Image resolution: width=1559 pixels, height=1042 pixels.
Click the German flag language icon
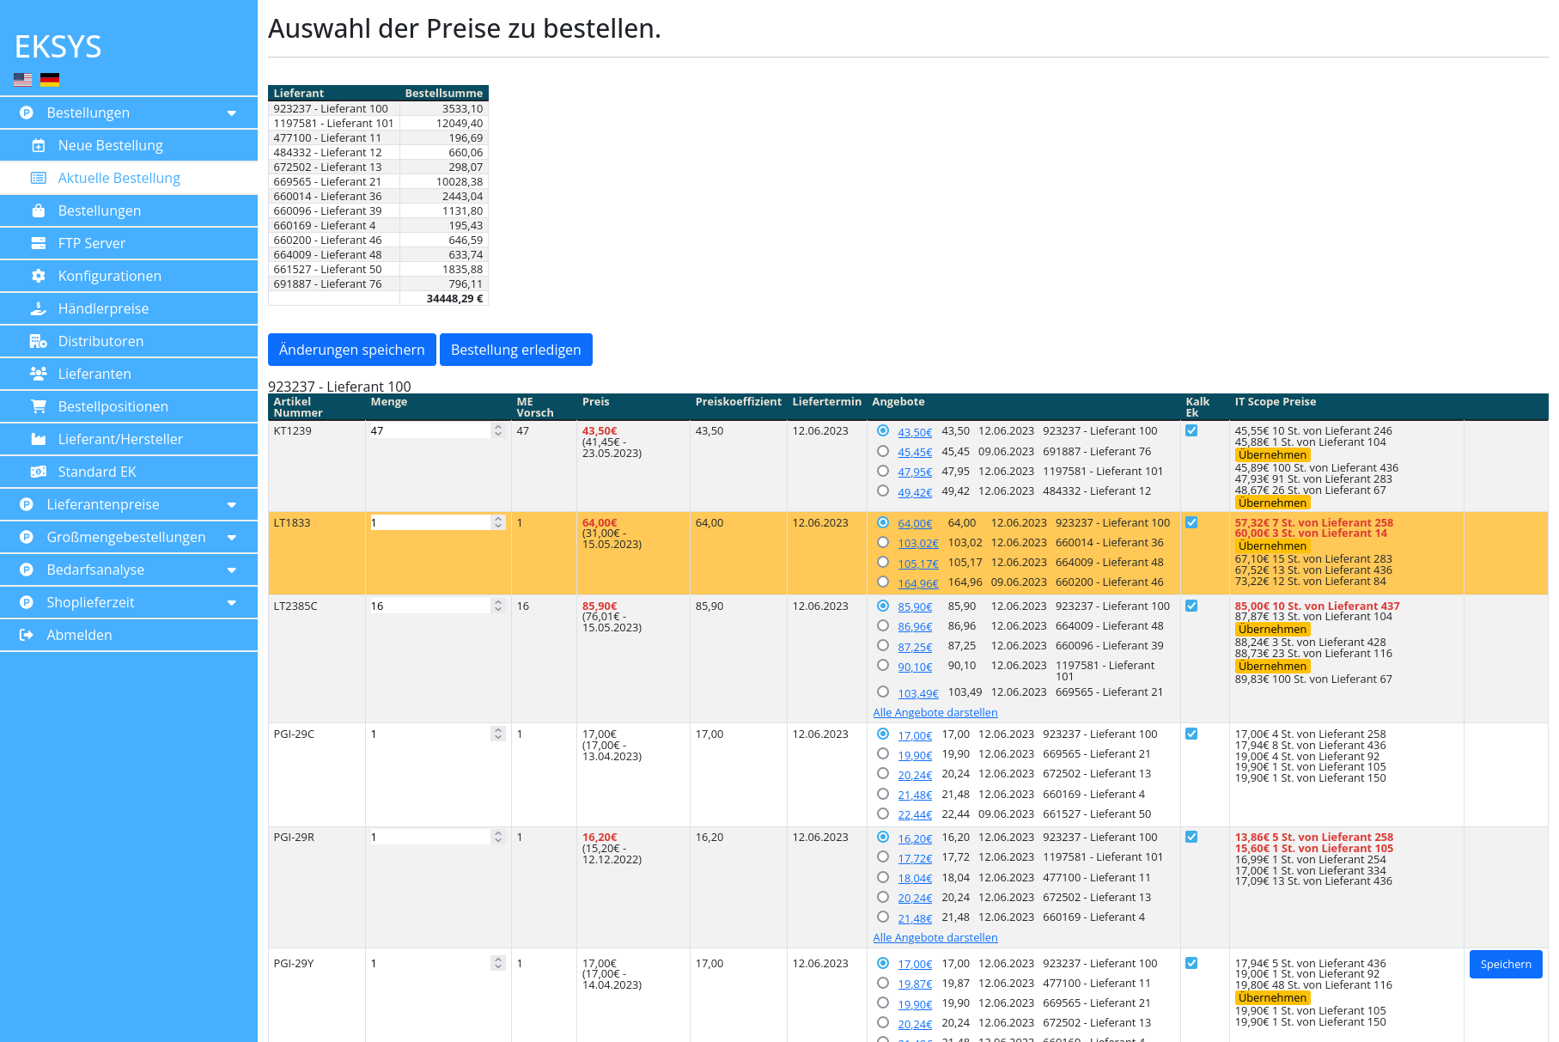(x=50, y=80)
